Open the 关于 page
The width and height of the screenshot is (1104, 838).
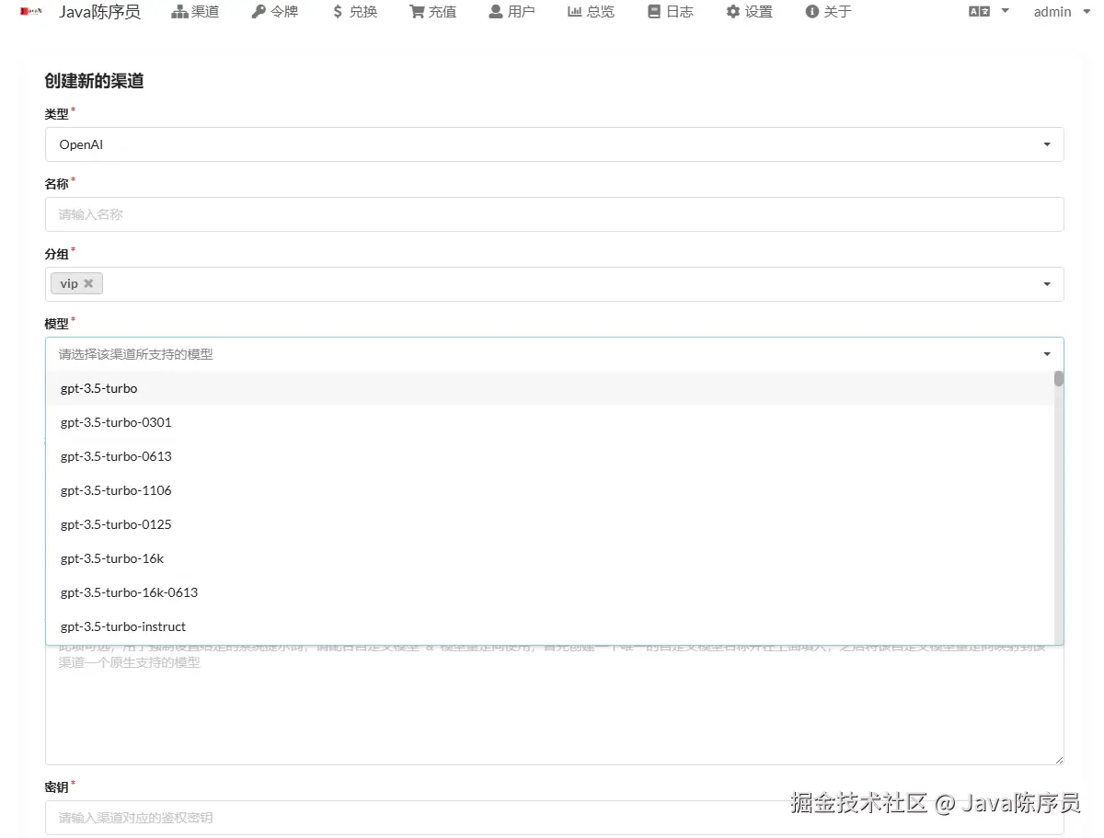829,12
